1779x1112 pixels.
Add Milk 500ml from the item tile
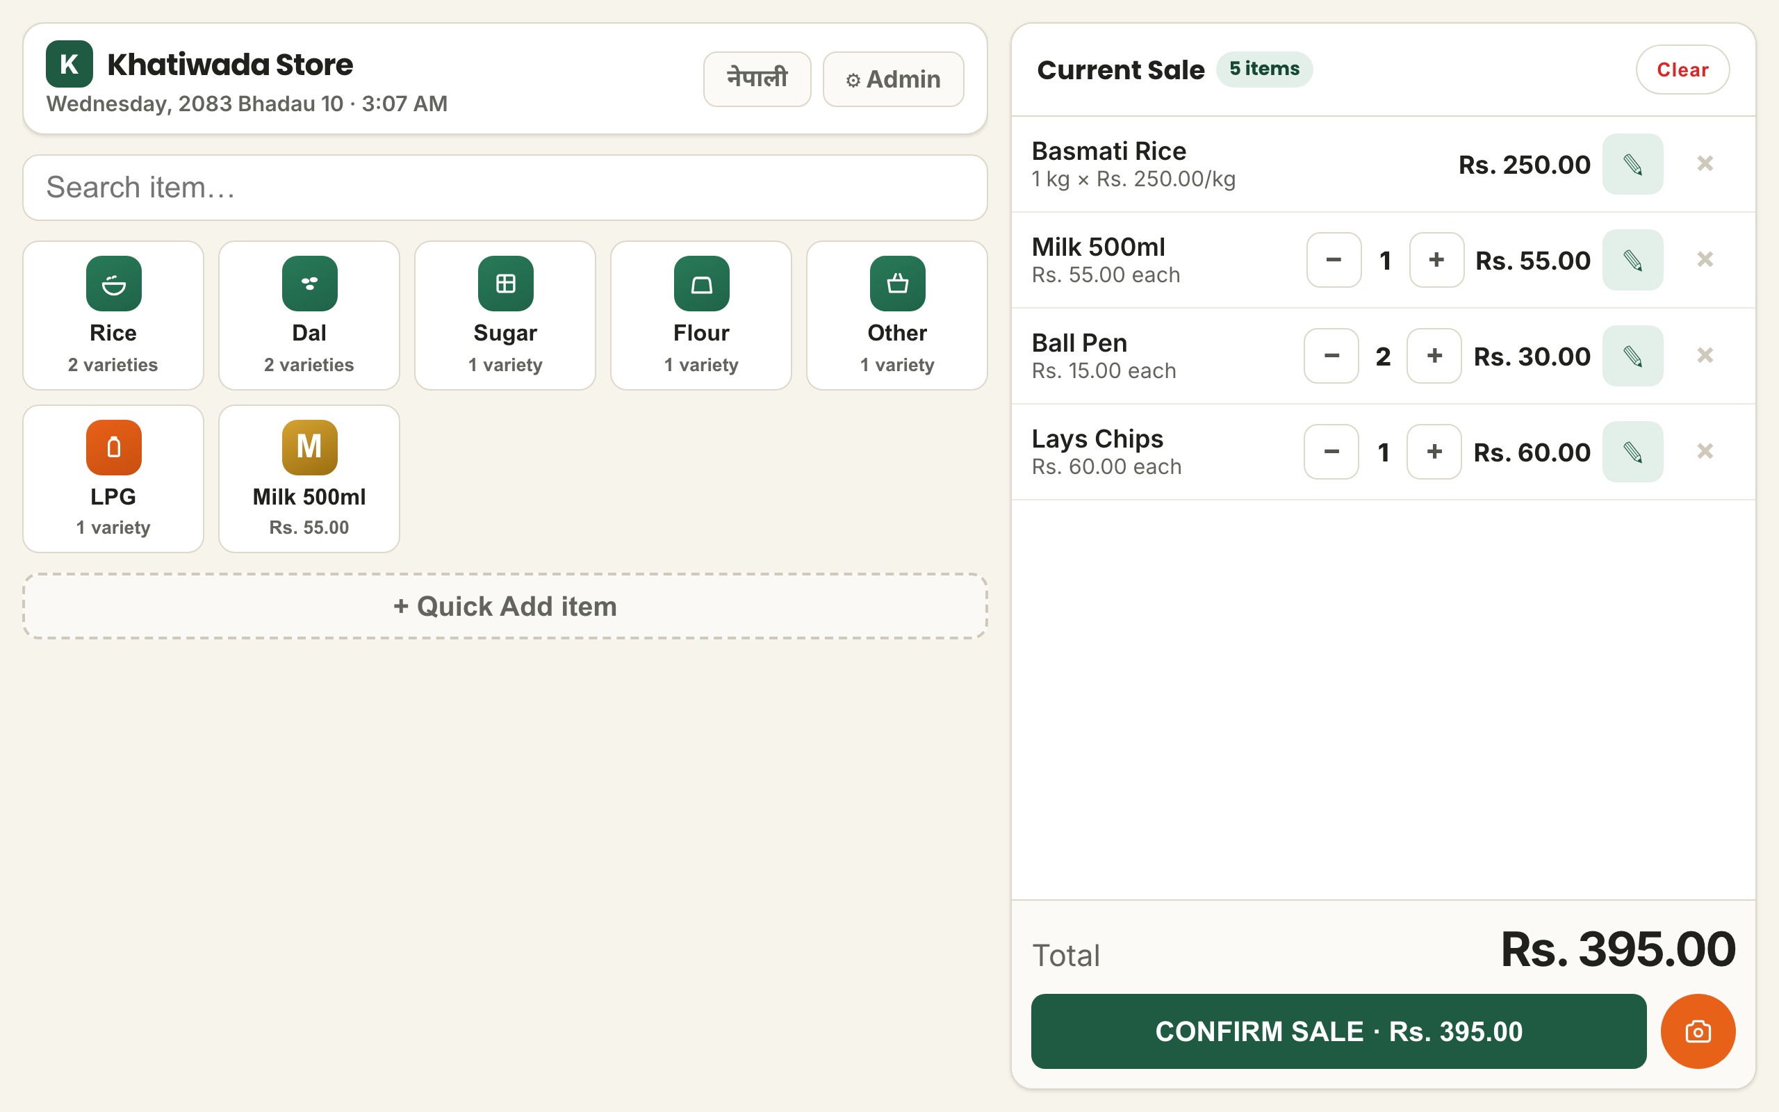pyautogui.click(x=309, y=479)
